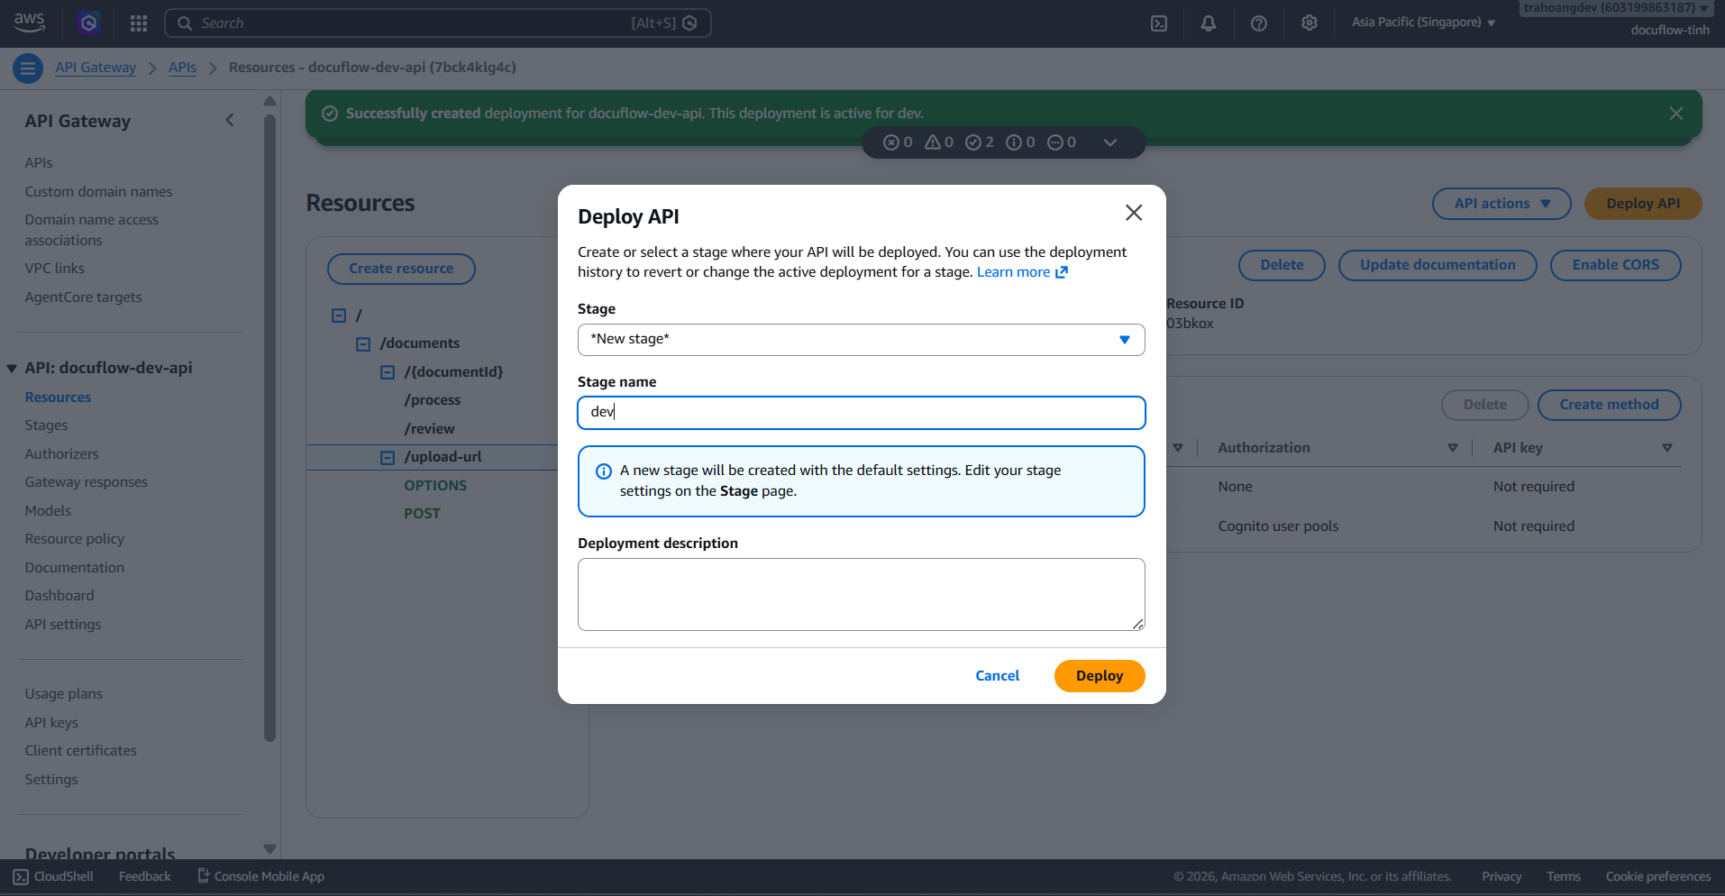Click the AWS logo home icon
Viewport: 1725px width, 896px height.
click(29, 23)
